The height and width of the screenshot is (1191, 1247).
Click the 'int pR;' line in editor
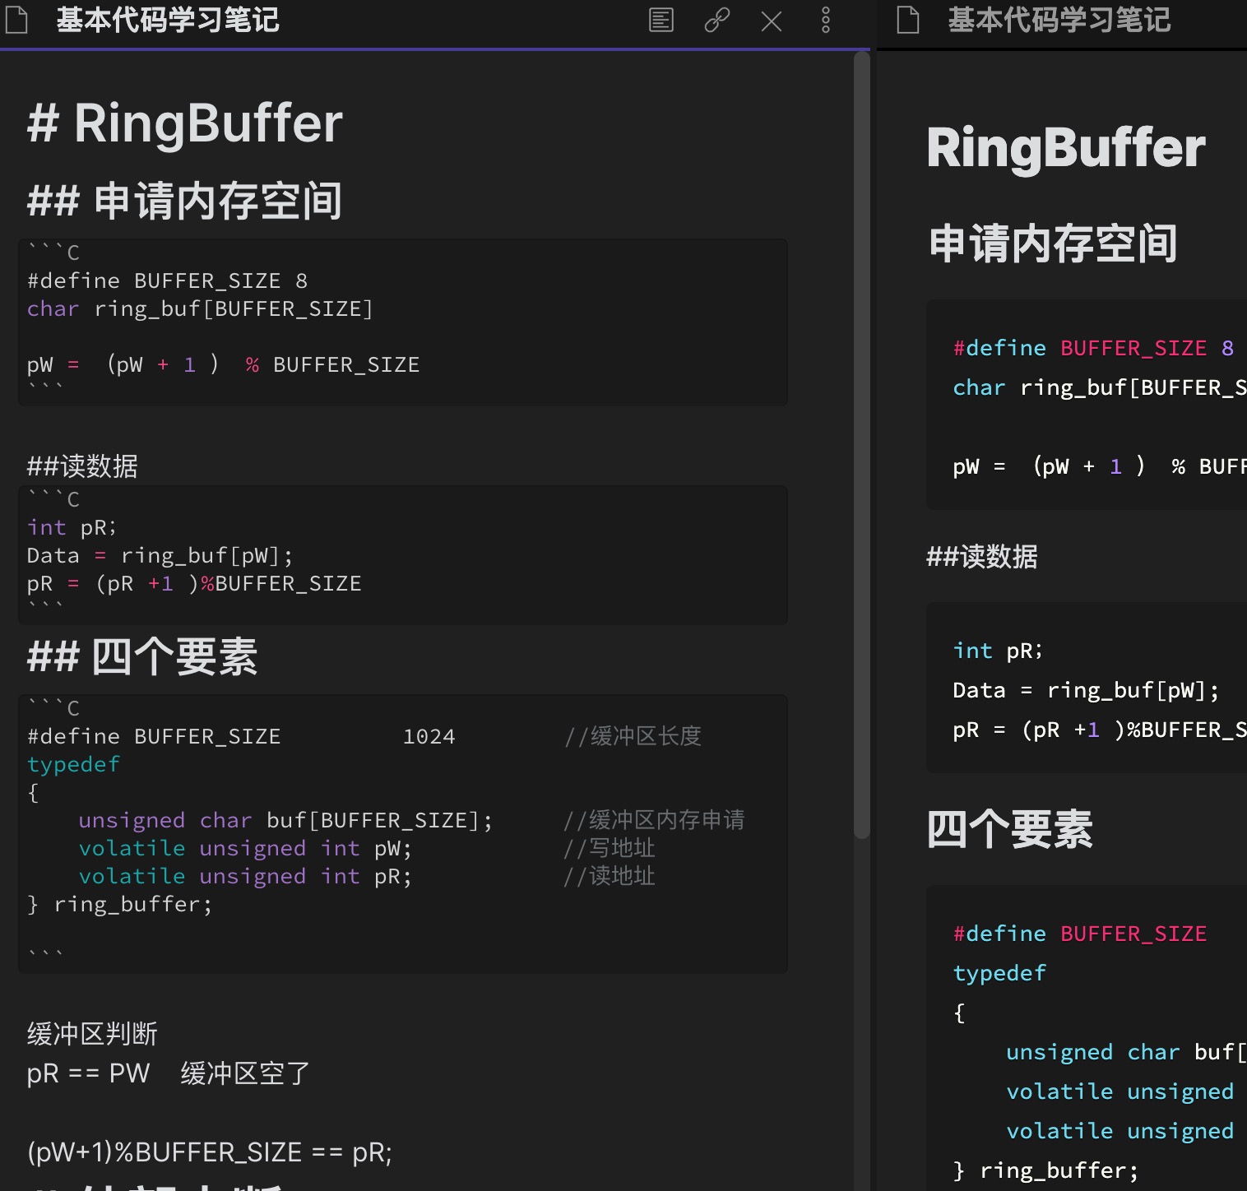(x=72, y=528)
